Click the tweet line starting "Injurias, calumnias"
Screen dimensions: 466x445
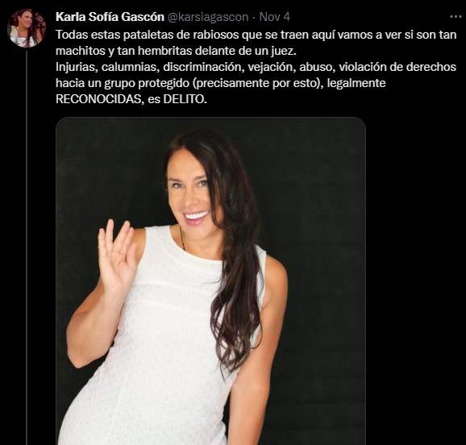(256, 67)
